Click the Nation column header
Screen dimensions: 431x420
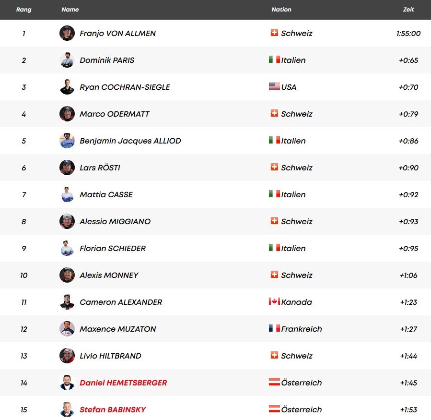281,10
